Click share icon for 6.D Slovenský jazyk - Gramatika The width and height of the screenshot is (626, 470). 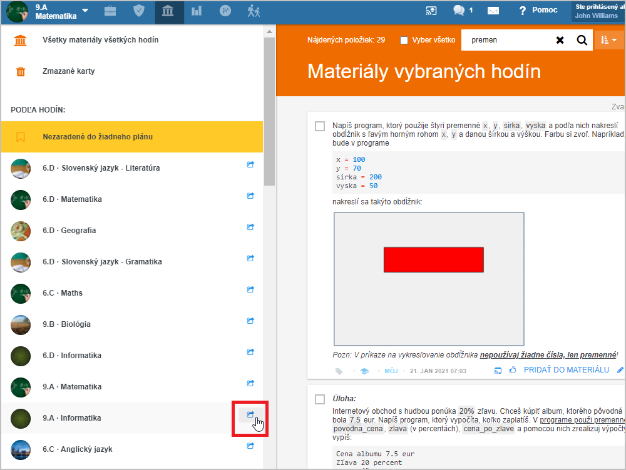coord(250,258)
